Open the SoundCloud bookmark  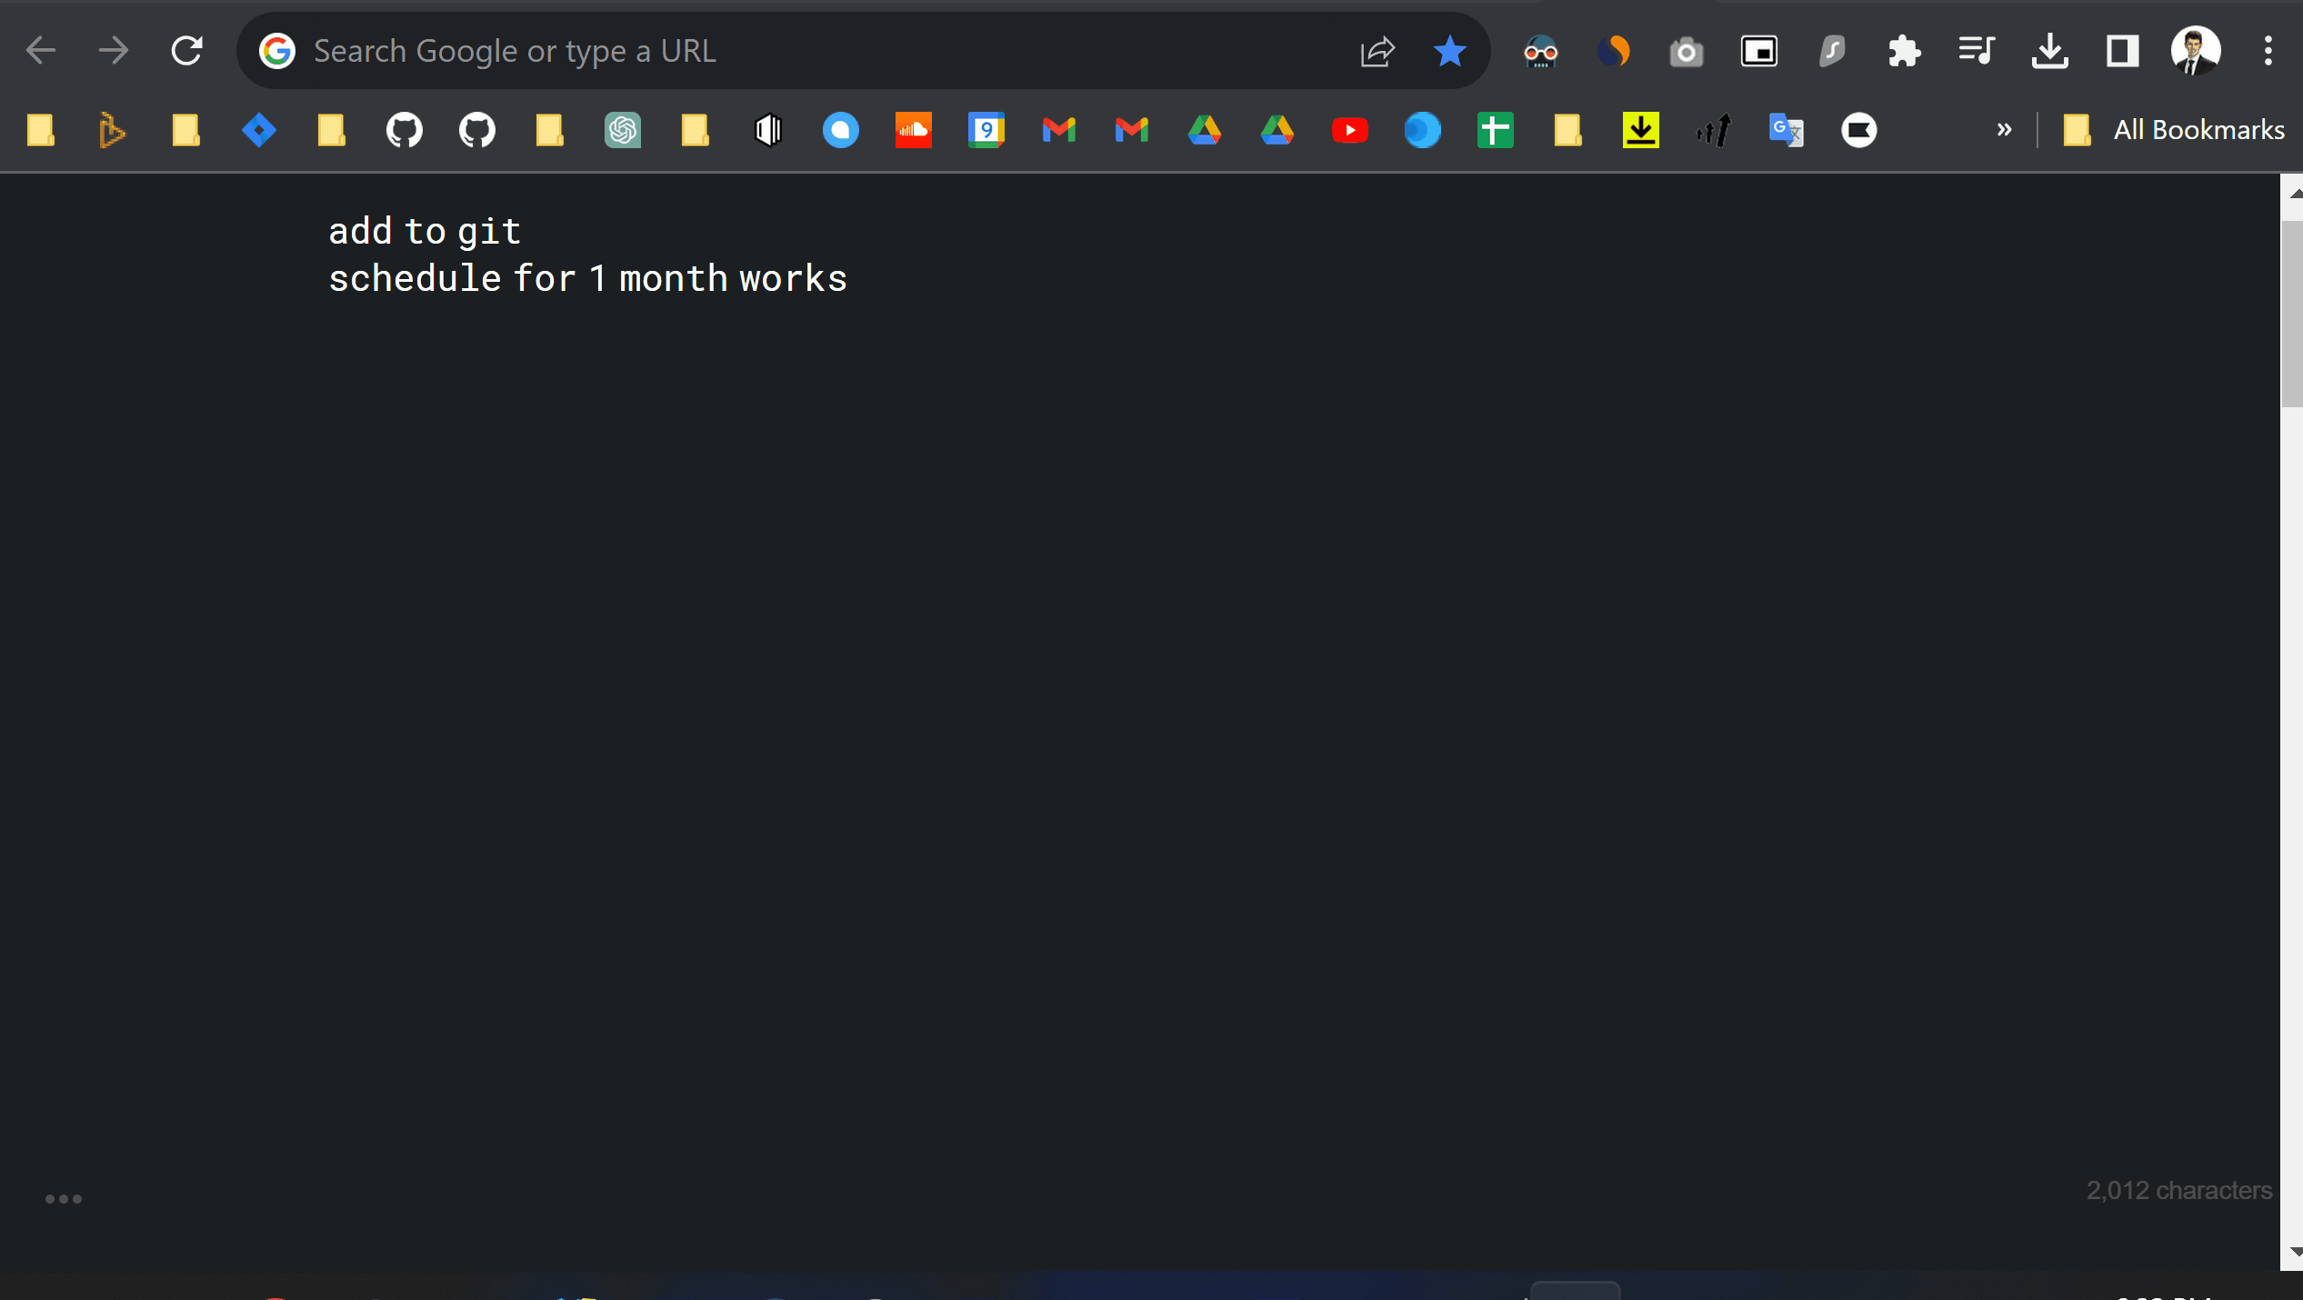pyautogui.click(x=913, y=130)
